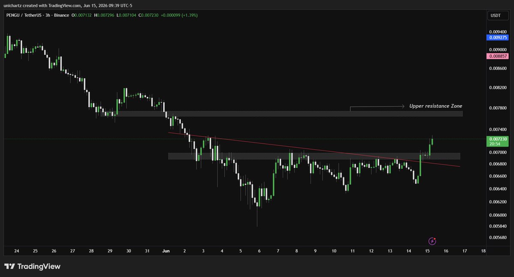
Task: Click the date label 15 on the time axis
Action: point(427,251)
